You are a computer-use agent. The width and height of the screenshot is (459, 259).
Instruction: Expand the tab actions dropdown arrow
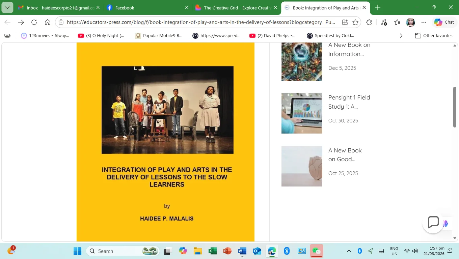(x=7, y=7)
